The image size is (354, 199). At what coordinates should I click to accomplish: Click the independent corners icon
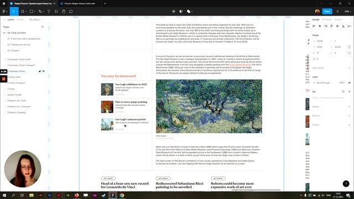point(349,53)
